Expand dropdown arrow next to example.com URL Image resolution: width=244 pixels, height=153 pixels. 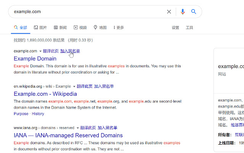(x=40, y=51)
